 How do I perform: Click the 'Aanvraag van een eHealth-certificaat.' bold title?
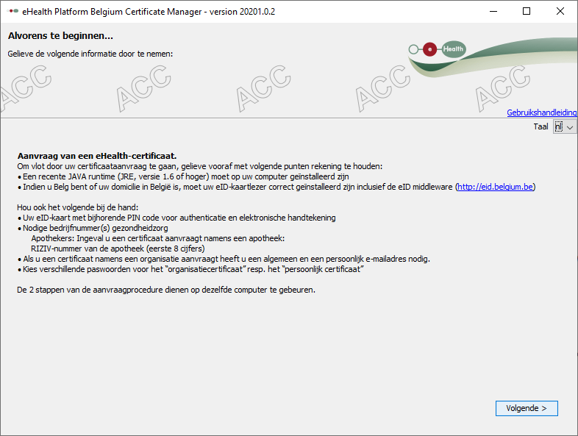coord(96,156)
